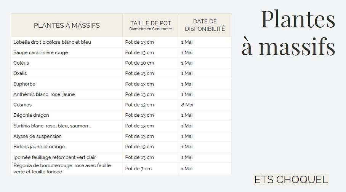Click the large "Plantes à massifs" title
Screen dimensions: 346x192
[288, 33]
